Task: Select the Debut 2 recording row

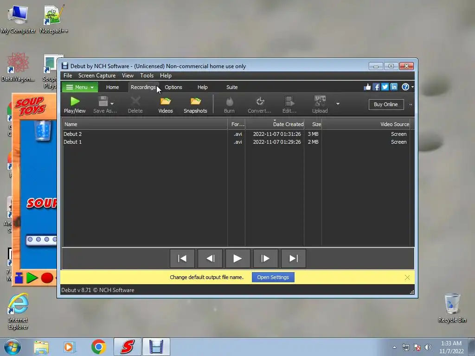Action: pyautogui.click(x=236, y=134)
